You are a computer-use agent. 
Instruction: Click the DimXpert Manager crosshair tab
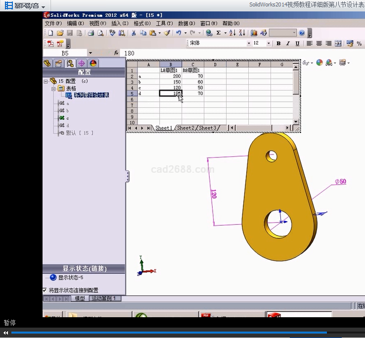pyautogui.click(x=82, y=63)
